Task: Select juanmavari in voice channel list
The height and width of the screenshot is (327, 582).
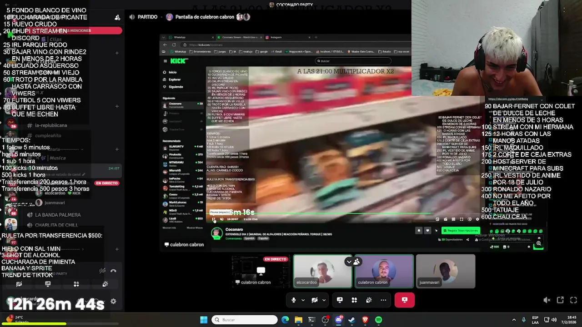Action: click(x=55, y=203)
